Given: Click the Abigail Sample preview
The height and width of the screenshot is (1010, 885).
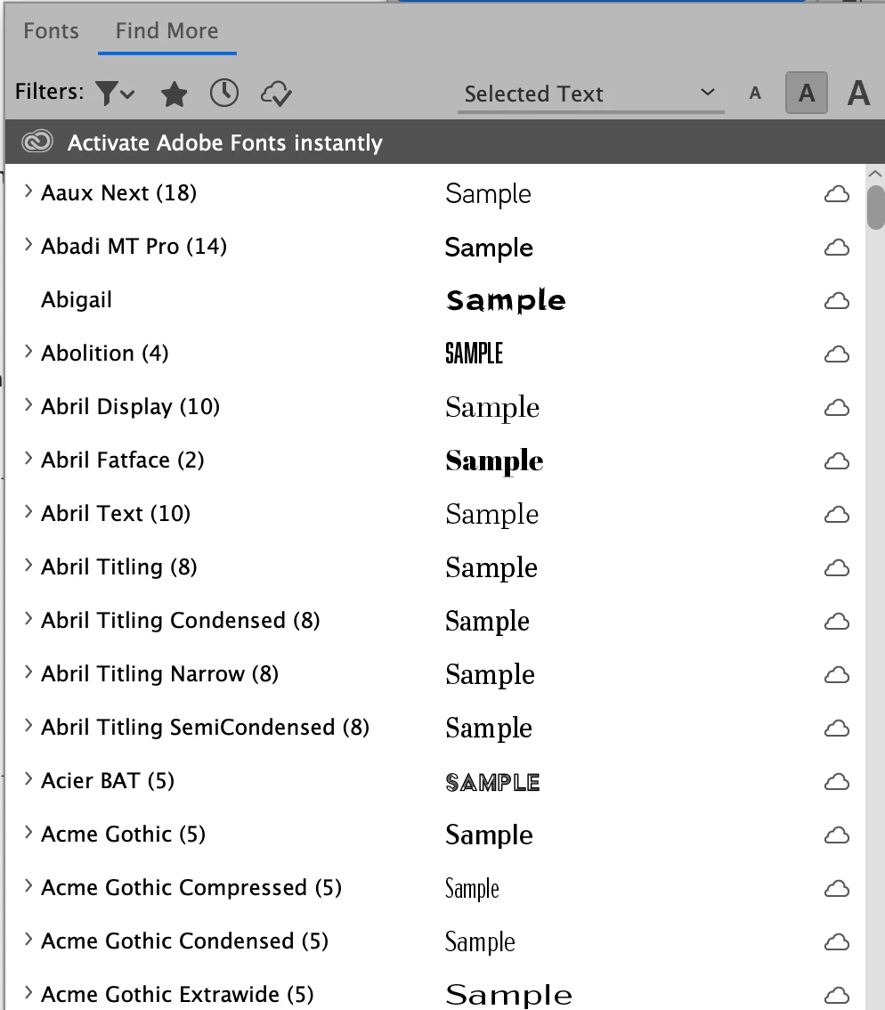Looking at the screenshot, I should 506,301.
